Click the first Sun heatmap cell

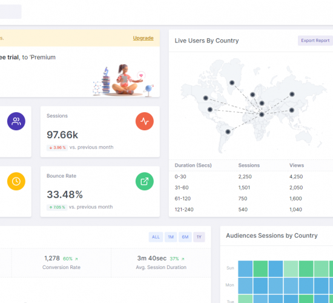click(x=245, y=269)
